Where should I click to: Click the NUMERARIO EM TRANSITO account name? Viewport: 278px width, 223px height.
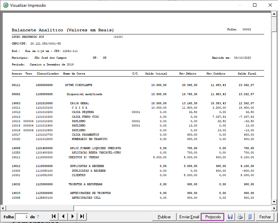pyautogui.click(x=90, y=139)
